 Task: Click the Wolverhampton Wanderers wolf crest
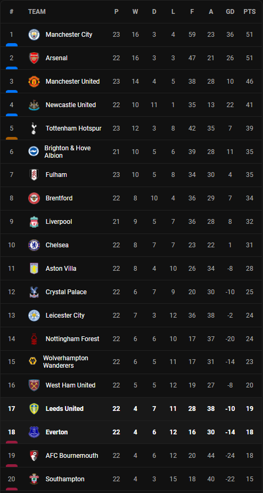[32, 362]
